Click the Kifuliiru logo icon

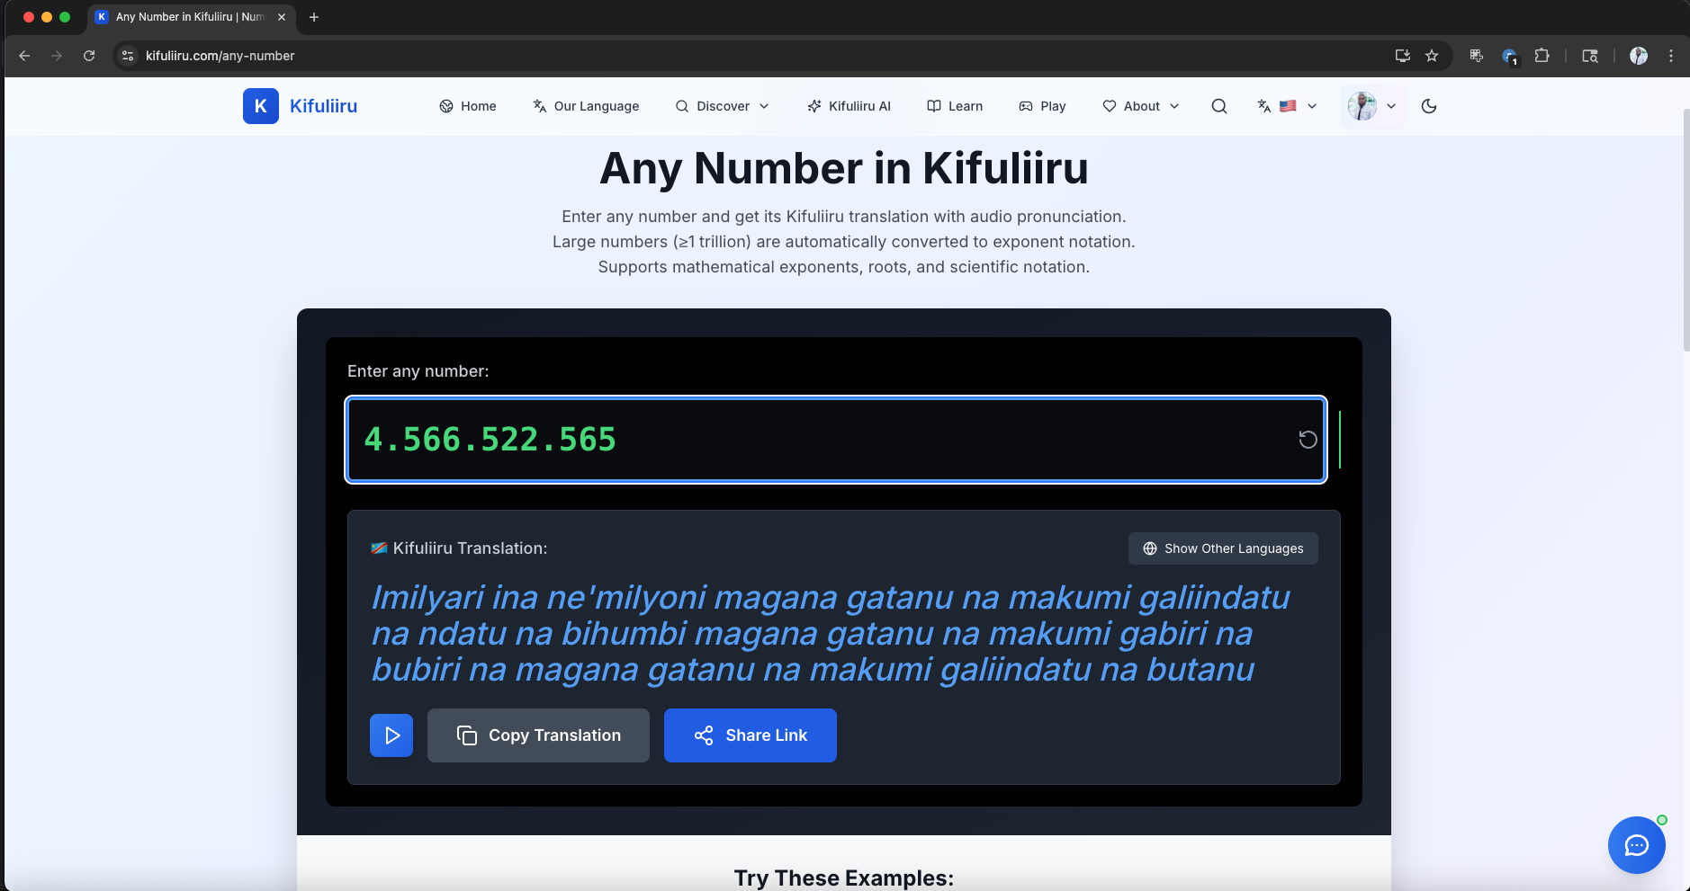tap(260, 106)
